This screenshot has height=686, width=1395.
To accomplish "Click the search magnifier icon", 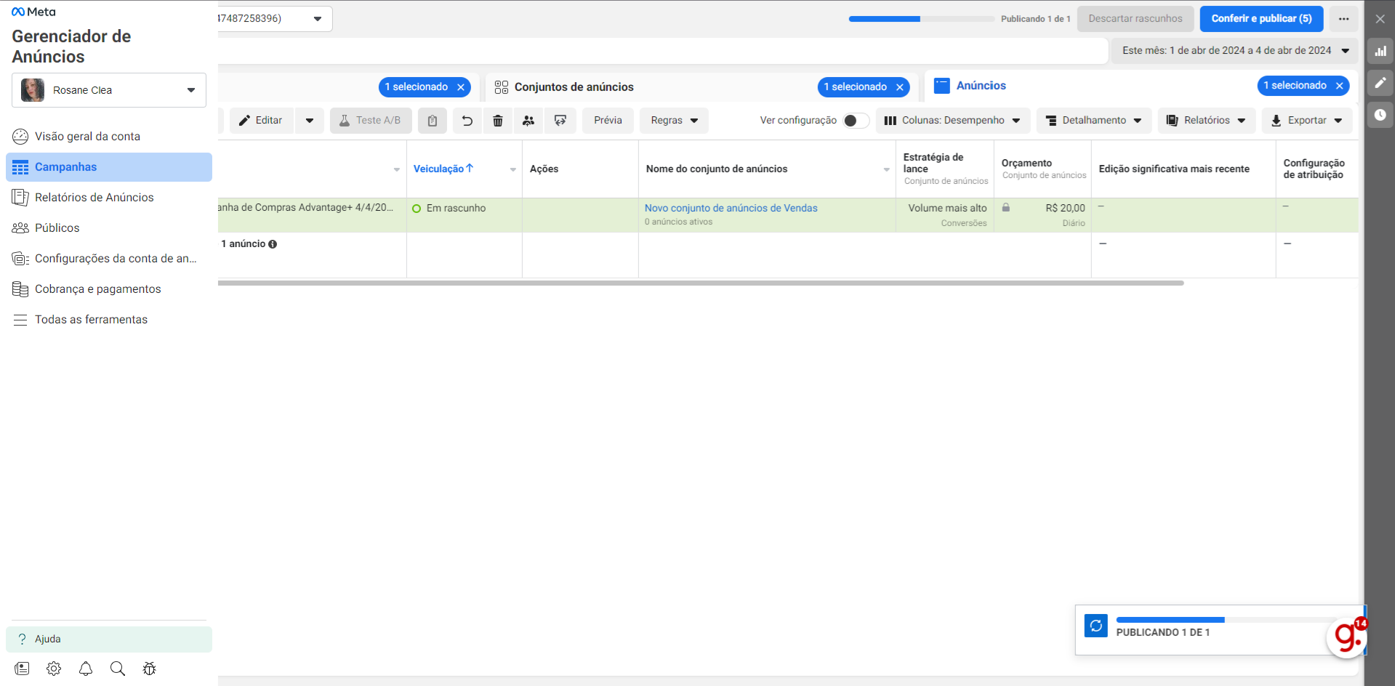I will point(118,669).
